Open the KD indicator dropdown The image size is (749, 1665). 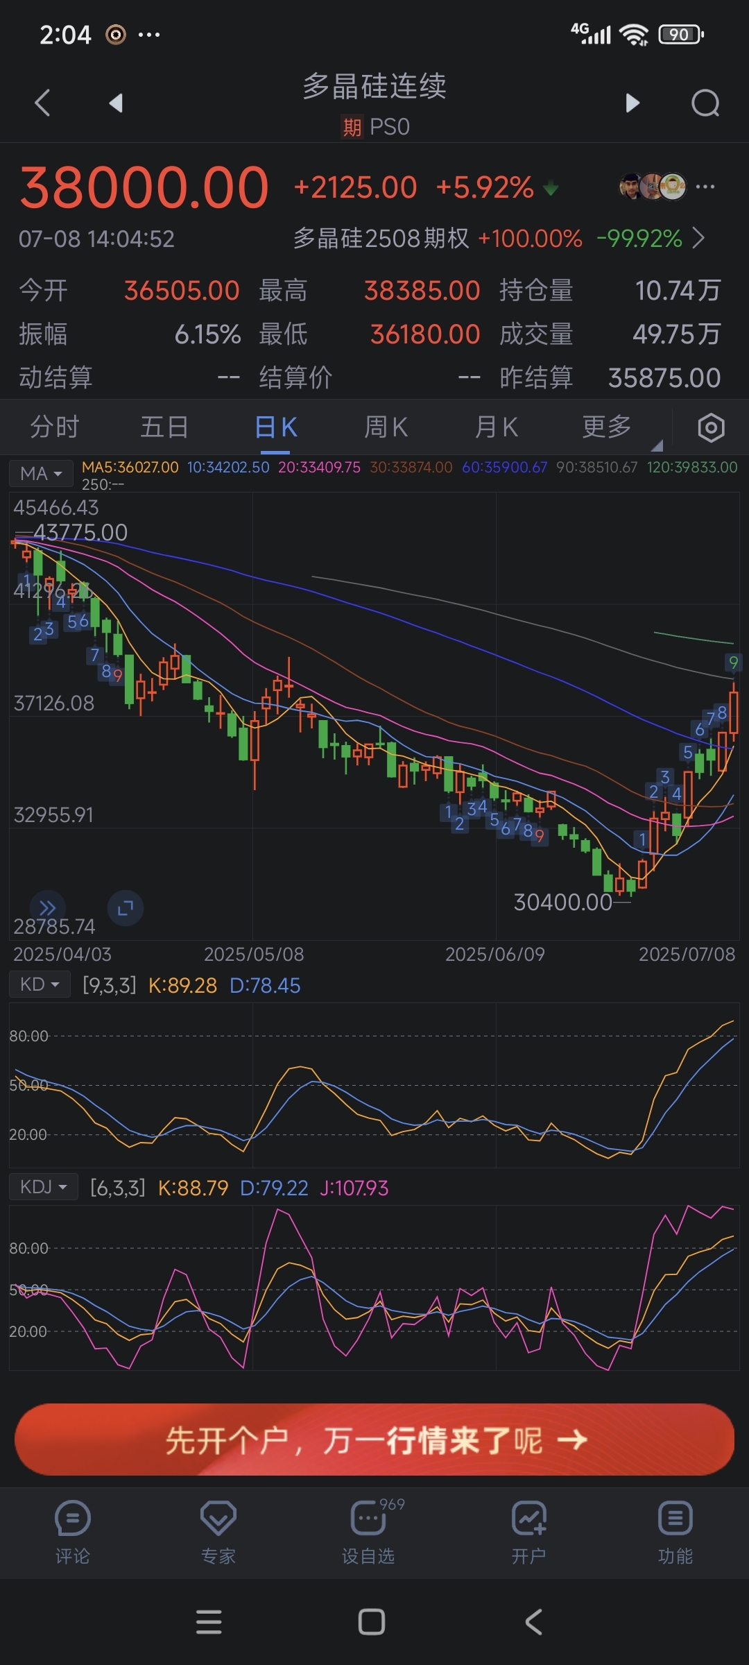click(40, 984)
